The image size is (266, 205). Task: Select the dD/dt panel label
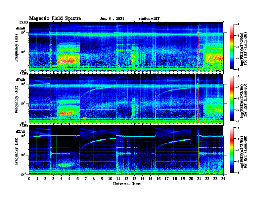[21, 80]
